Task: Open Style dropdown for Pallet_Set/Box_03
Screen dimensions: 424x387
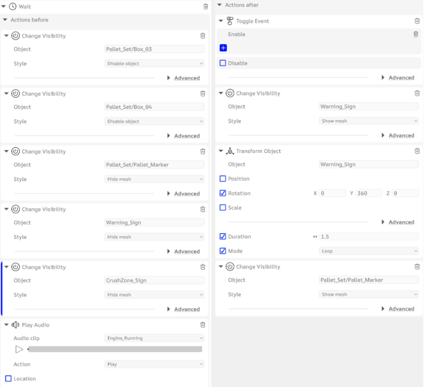Action: click(154, 63)
